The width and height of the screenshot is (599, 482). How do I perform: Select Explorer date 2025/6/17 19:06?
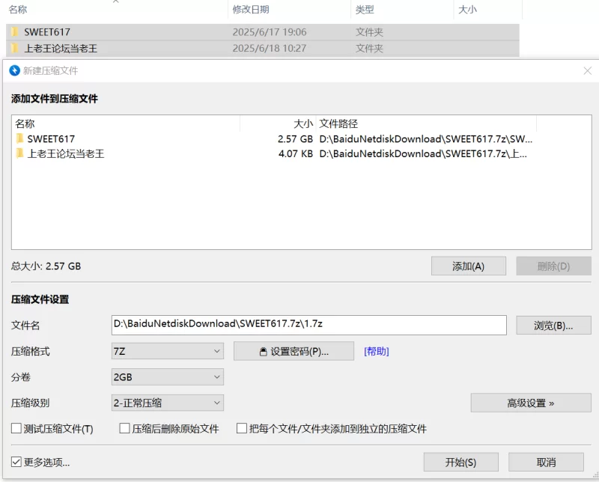pyautogui.click(x=270, y=32)
